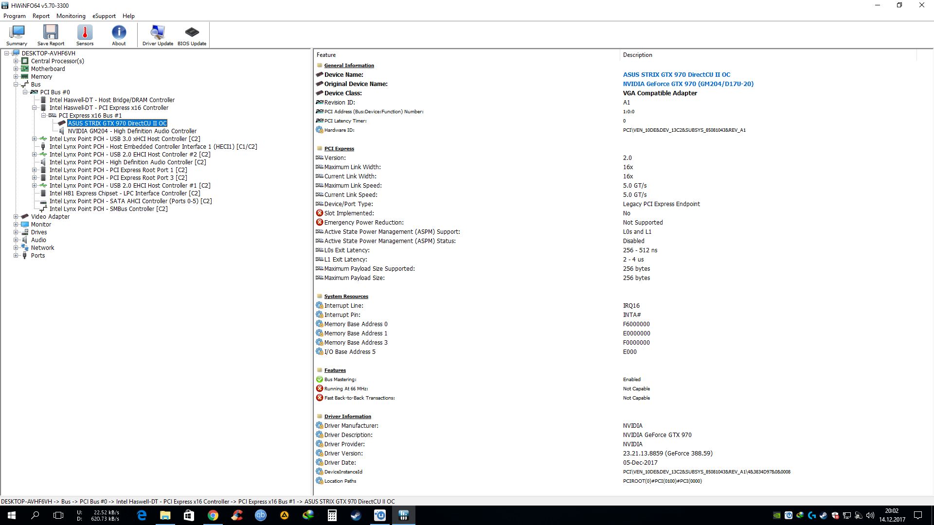Select Lynx Point High Definition Audio Controller
Viewport: 934px width, 525px height.
point(127,162)
